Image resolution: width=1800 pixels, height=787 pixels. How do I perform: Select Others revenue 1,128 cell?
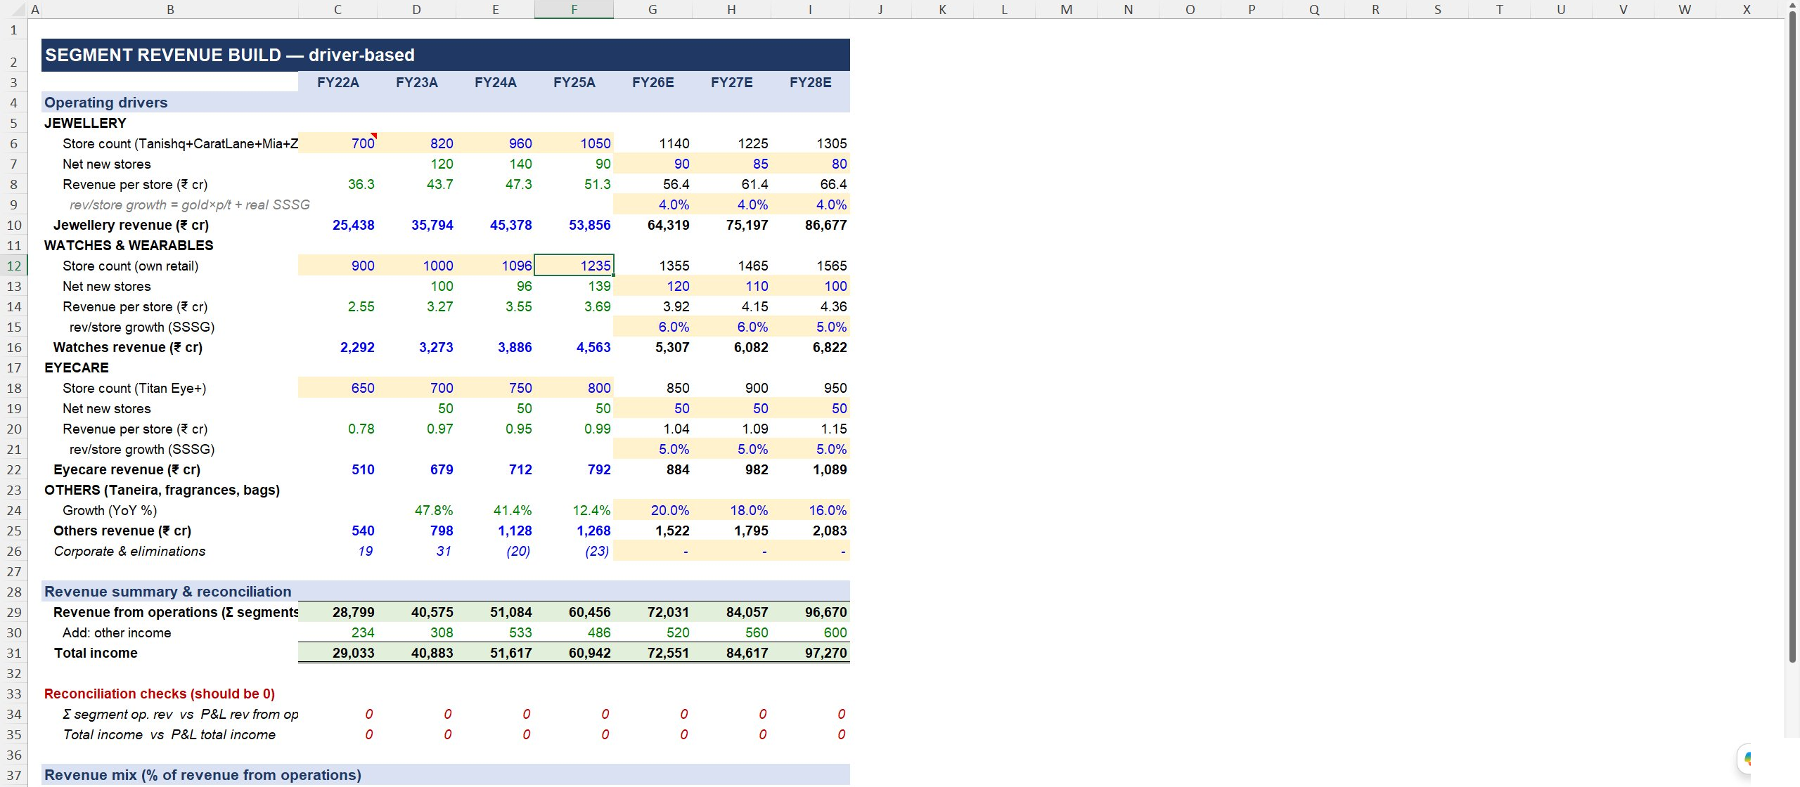coord(495,531)
